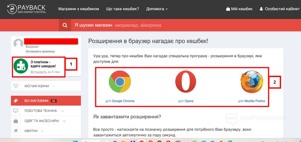301x142 pixels.
Task: Click the green plugin puzzle icon
Action: click(21, 67)
